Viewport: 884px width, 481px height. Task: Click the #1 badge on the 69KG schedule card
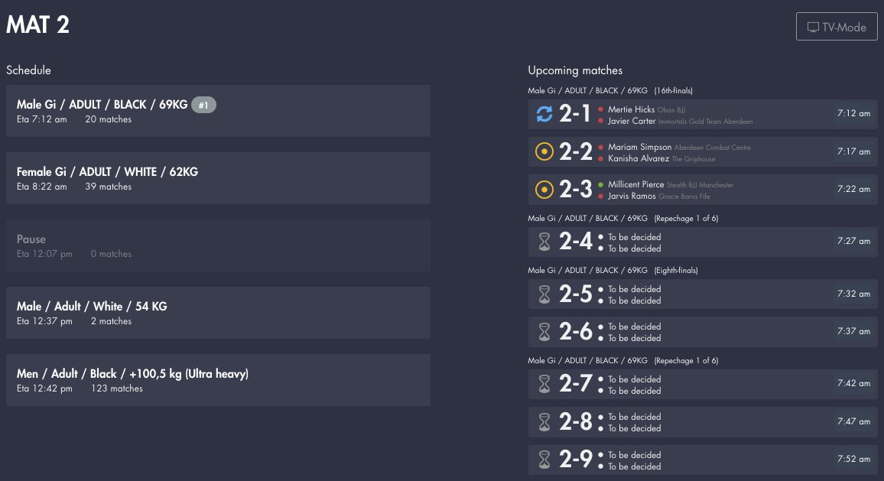coord(203,105)
